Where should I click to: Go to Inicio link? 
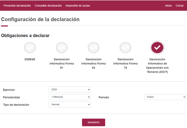168,6
